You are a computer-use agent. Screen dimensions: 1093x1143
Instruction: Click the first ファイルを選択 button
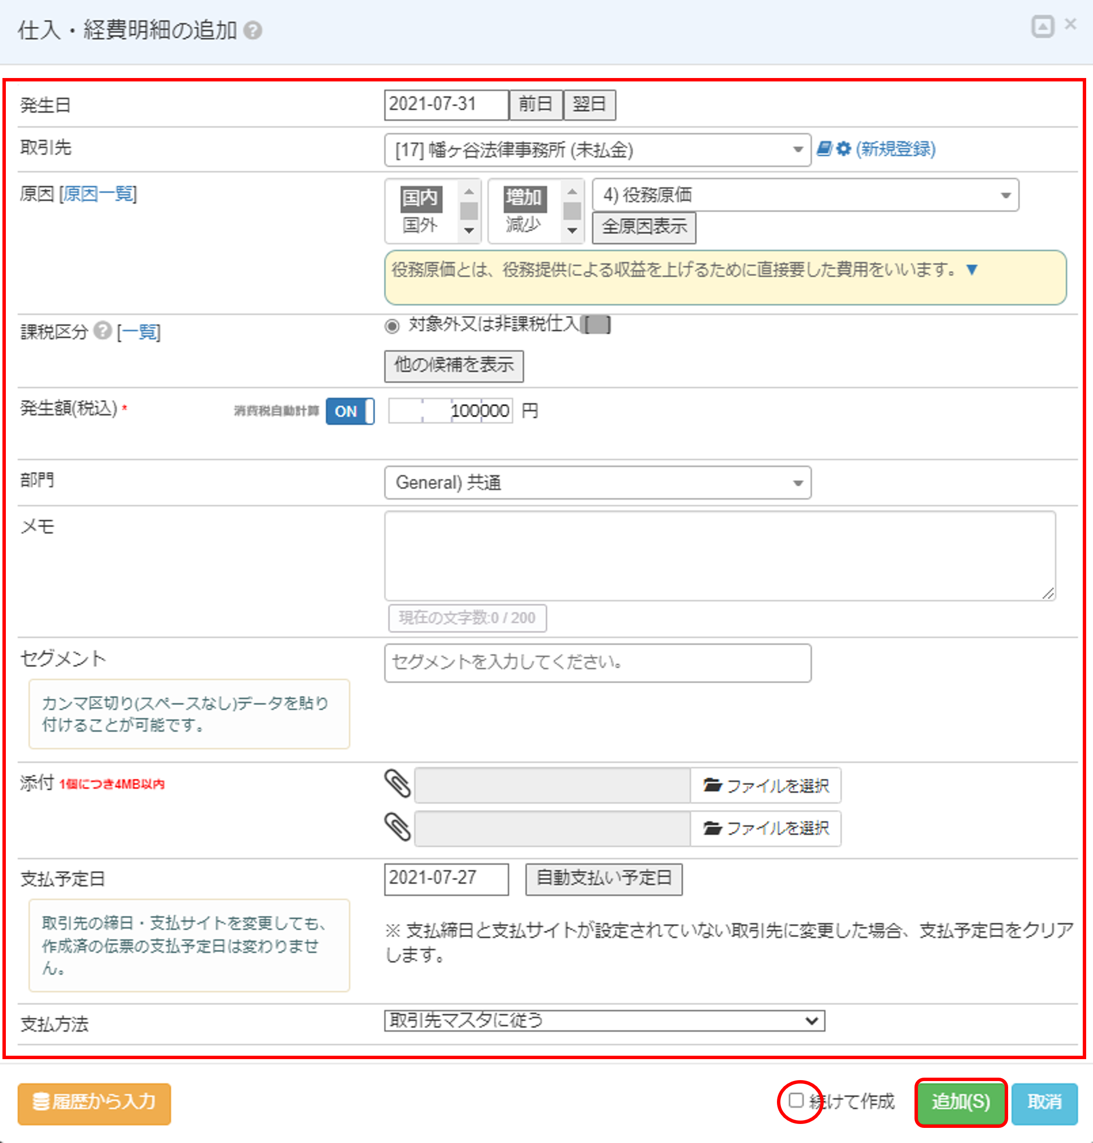click(x=766, y=785)
